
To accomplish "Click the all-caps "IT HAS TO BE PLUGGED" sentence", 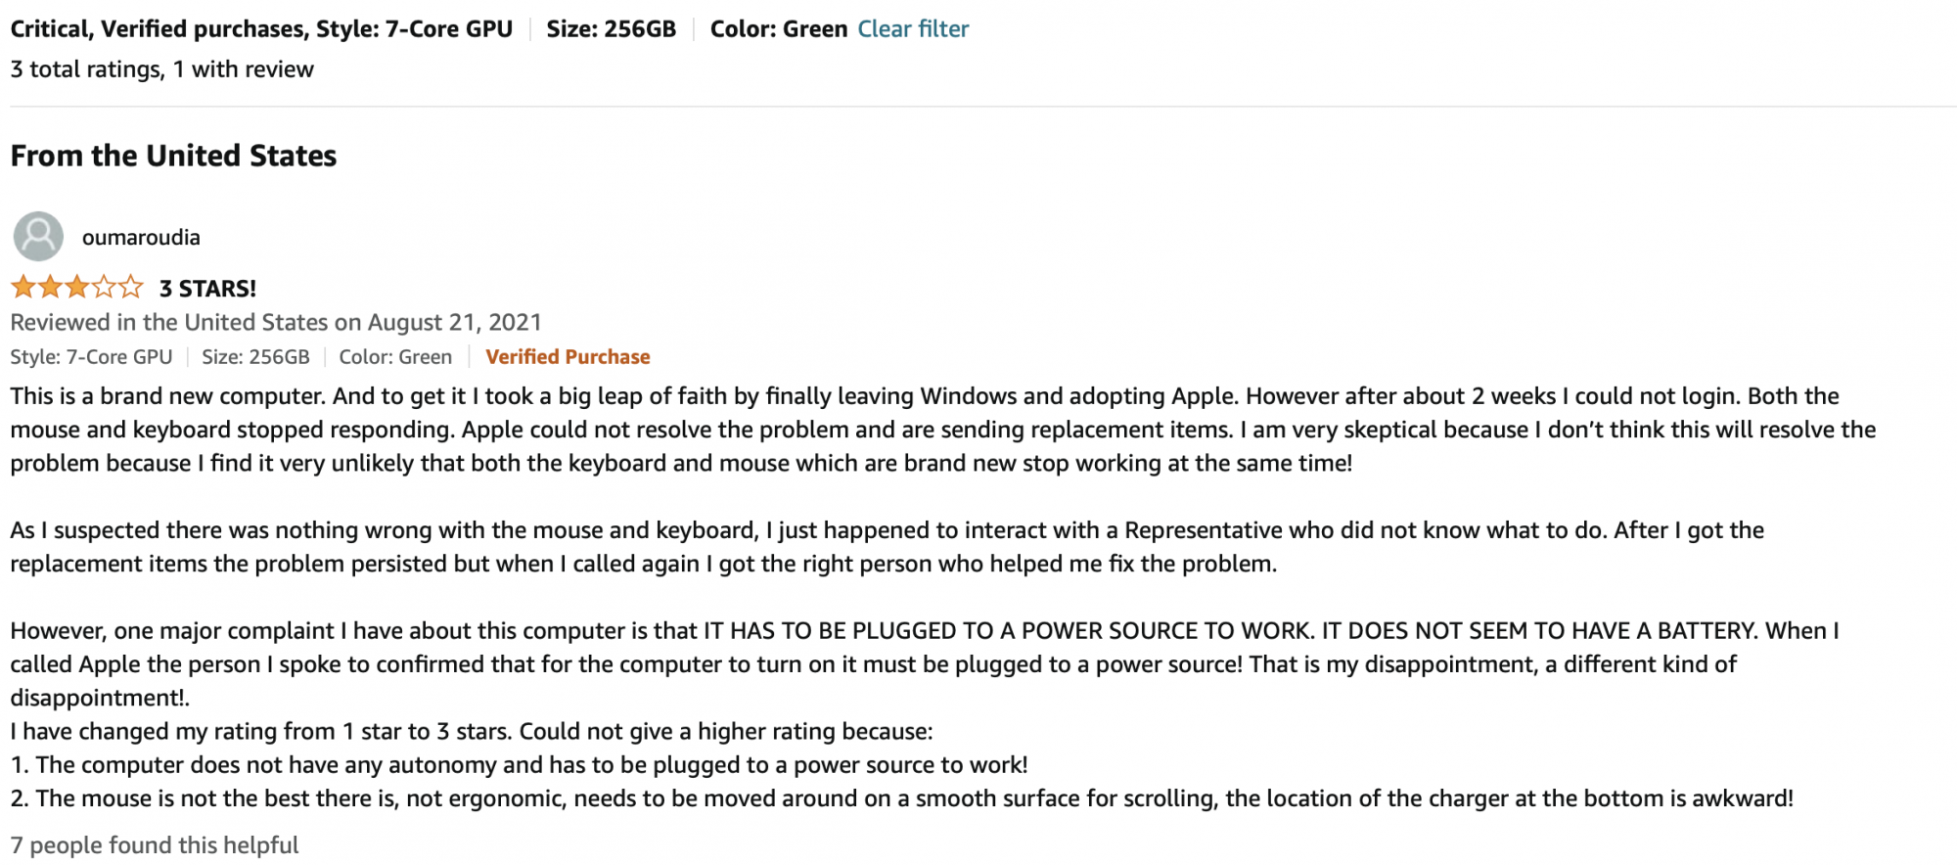I will pos(1008,631).
